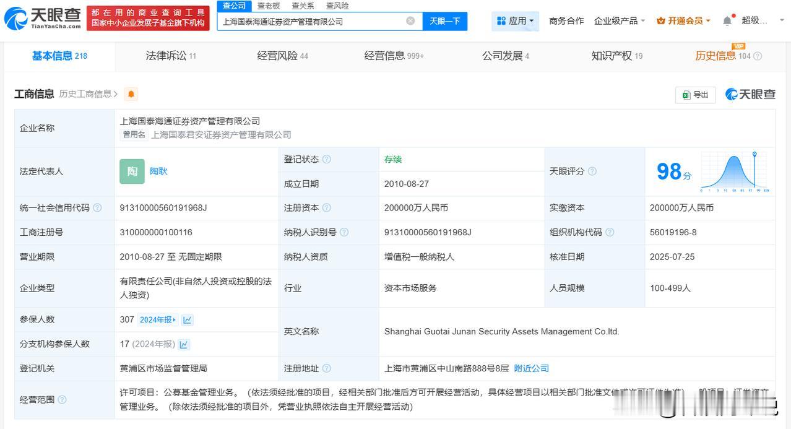Viewport: 791px width, 429px height.
Task: Open the 知识产权 tab
Action: tap(617, 56)
